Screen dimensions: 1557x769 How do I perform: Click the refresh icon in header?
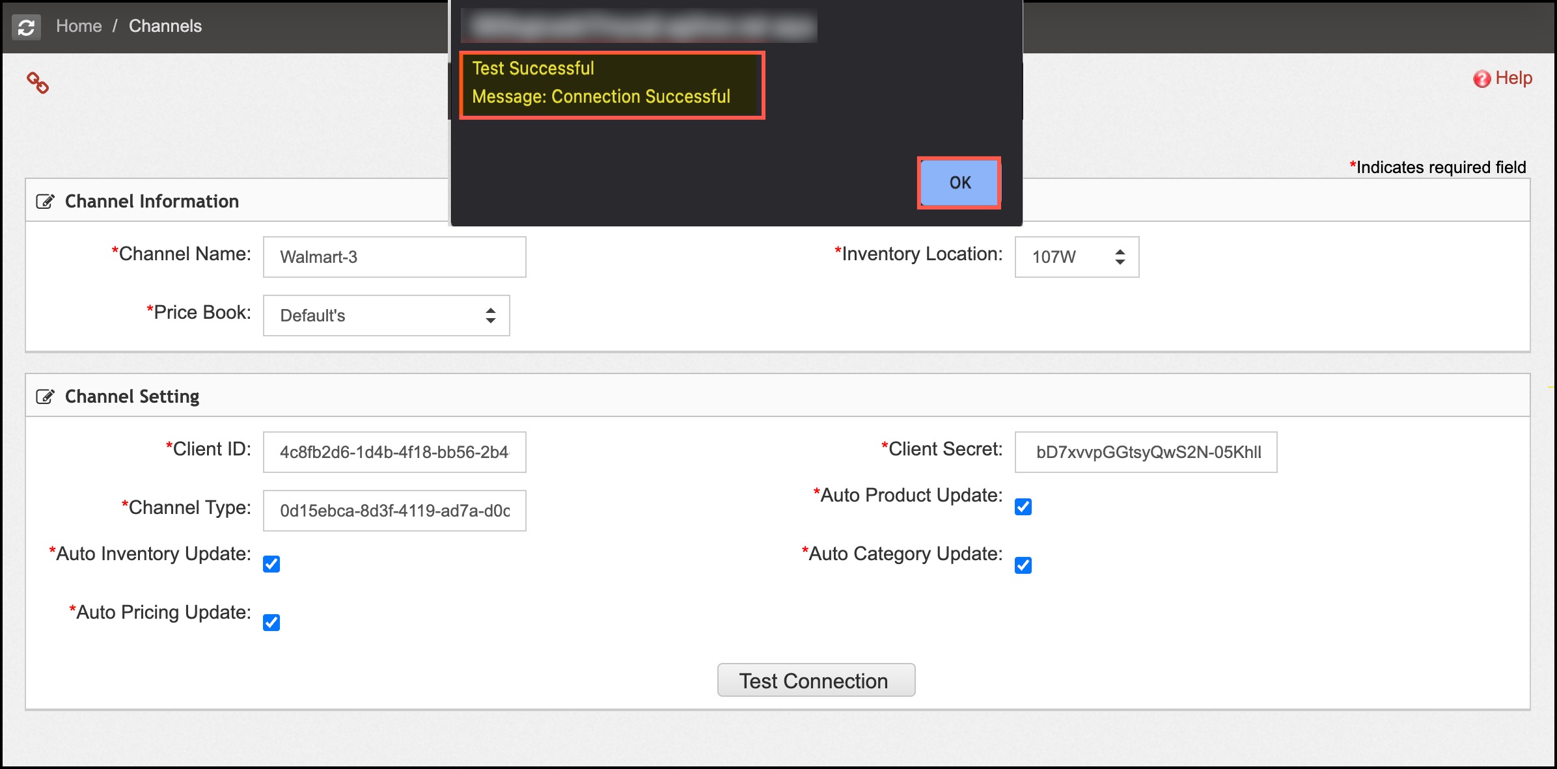(26, 27)
